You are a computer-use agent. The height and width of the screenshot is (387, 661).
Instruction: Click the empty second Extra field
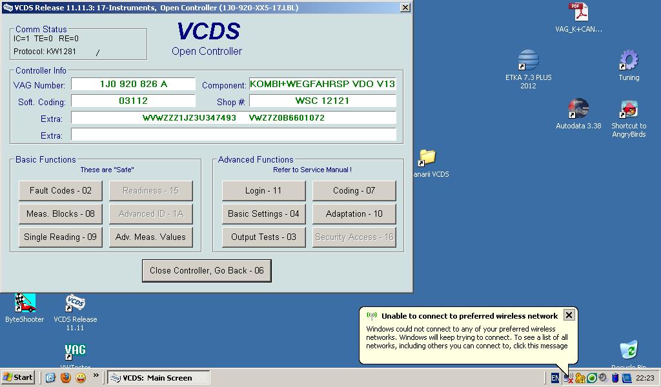point(234,134)
